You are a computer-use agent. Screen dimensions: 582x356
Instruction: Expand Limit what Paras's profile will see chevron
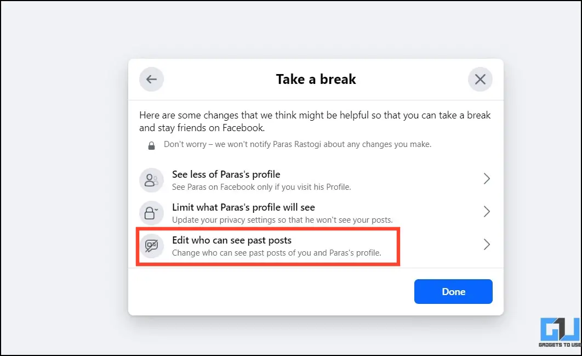pyautogui.click(x=487, y=211)
